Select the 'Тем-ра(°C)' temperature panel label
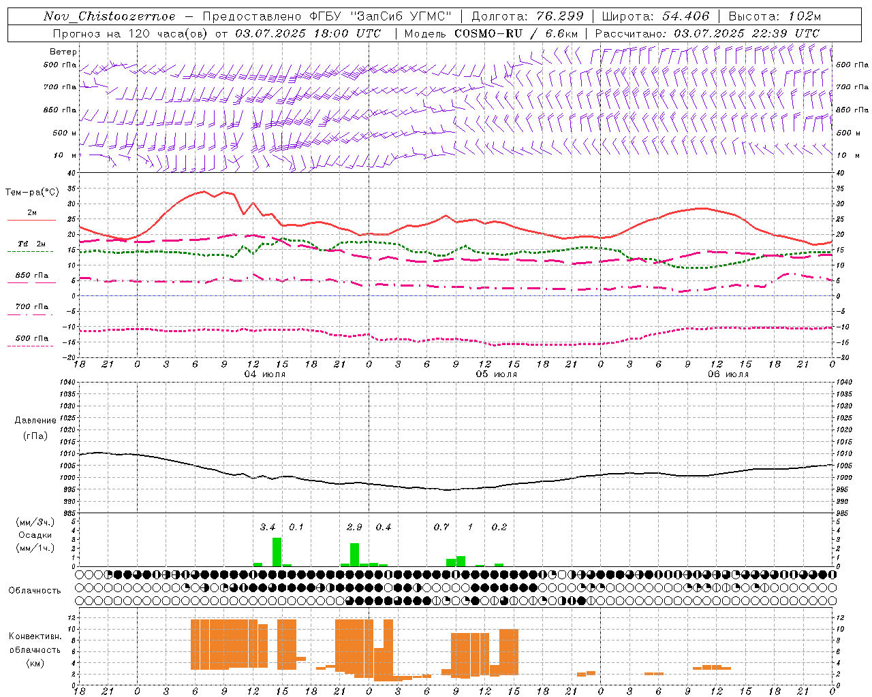This screenshot has width=872, height=697. click(32, 193)
